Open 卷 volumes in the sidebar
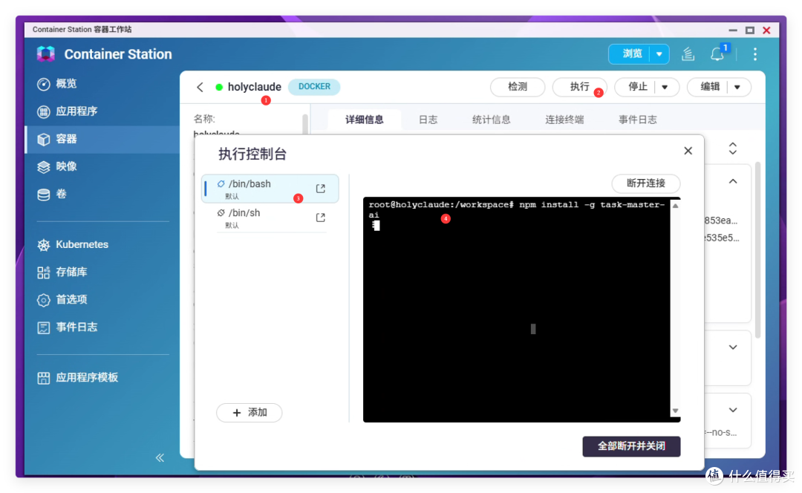 [102, 195]
